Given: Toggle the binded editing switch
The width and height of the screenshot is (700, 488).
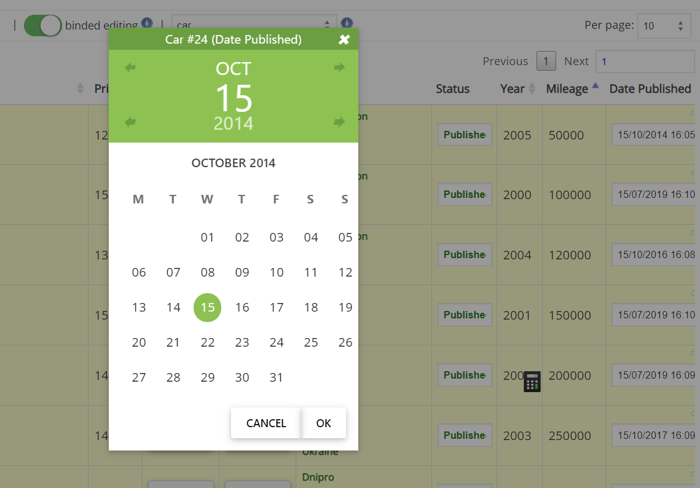Looking at the screenshot, I should click(42, 25).
